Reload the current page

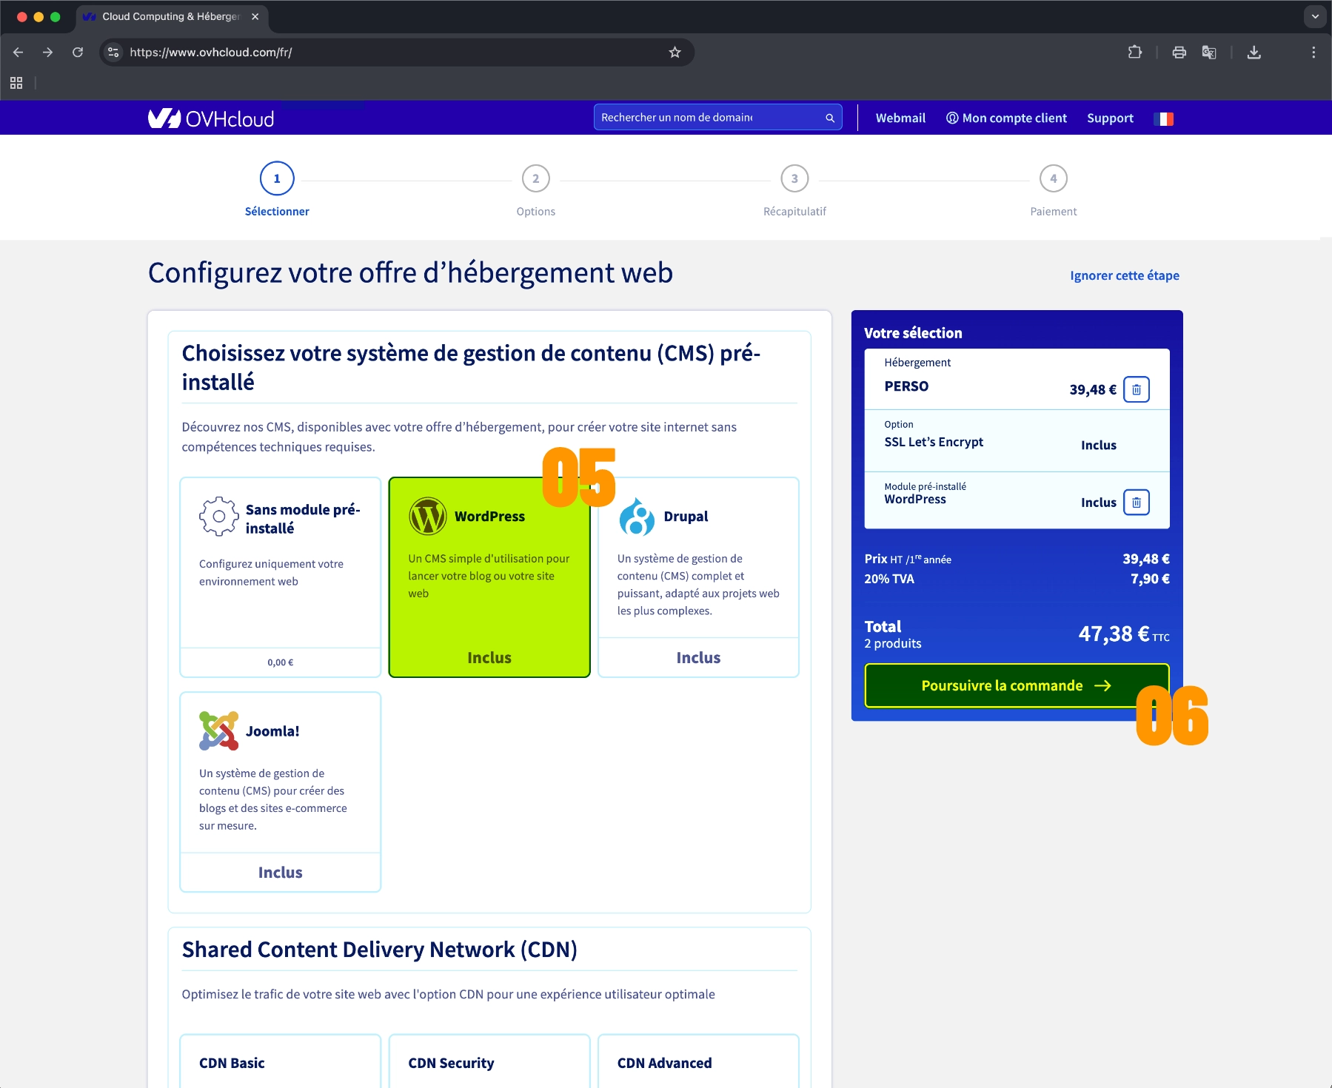[78, 53]
